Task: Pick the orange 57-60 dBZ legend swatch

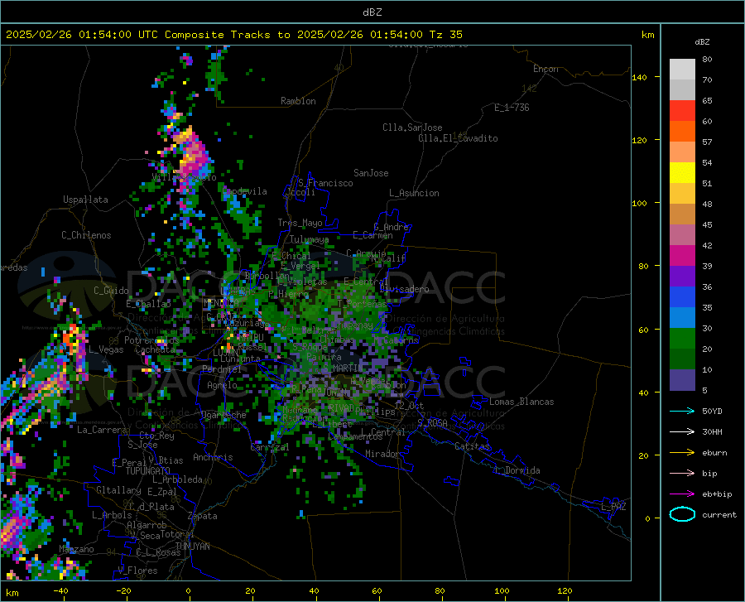Action: point(682,132)
